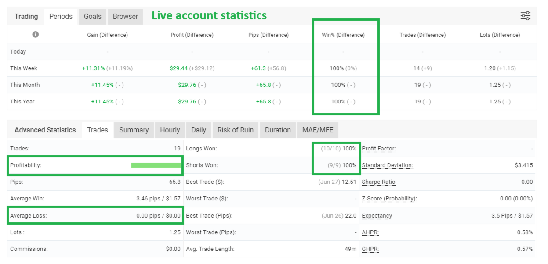Click This Week lots value 1.20
548x264 pixels.
[490, 68]
